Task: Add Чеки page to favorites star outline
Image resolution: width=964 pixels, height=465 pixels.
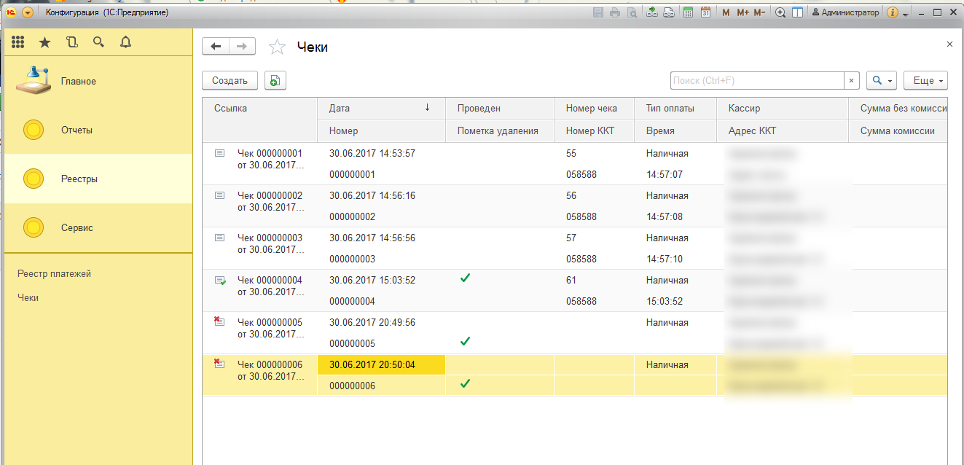Action: click(x=277, y=47)
